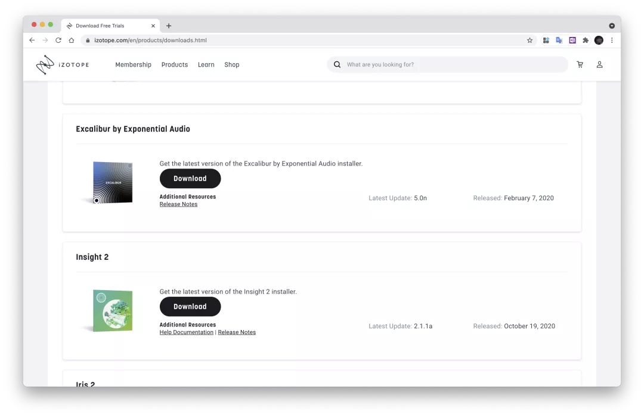This screenshot has height=417, width=644.
Task: View site security lock info
Action: pyautogui.click(x=88, y=41)
